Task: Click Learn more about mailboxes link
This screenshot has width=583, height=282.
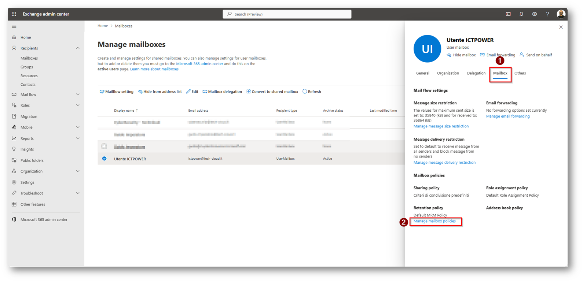Action: tap(154, 69)
